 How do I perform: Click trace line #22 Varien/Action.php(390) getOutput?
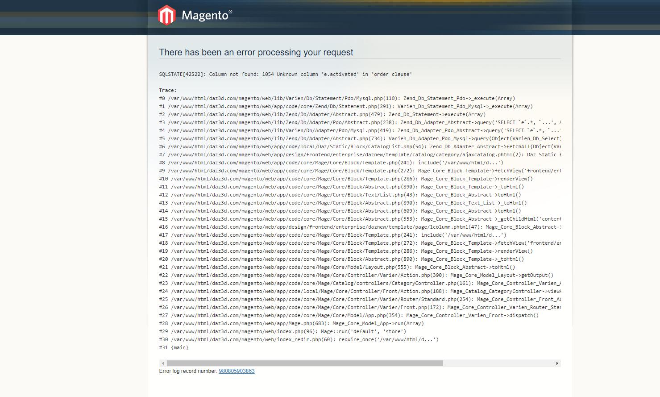[x=356, y=275]
